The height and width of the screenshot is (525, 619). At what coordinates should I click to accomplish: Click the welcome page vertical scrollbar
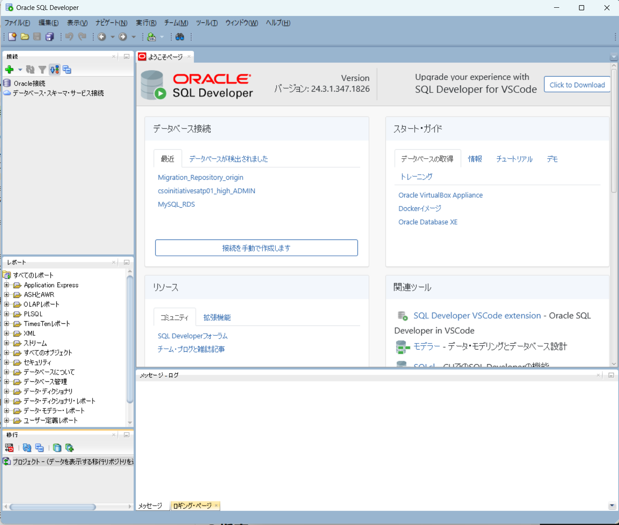(614, 131)
